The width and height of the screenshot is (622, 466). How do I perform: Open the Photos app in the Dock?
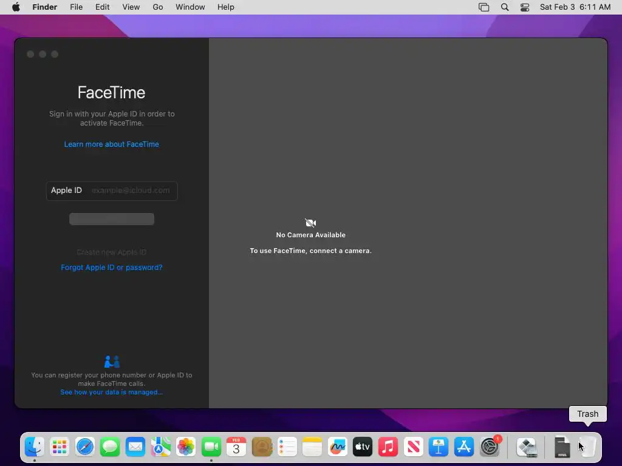(186, 447)
